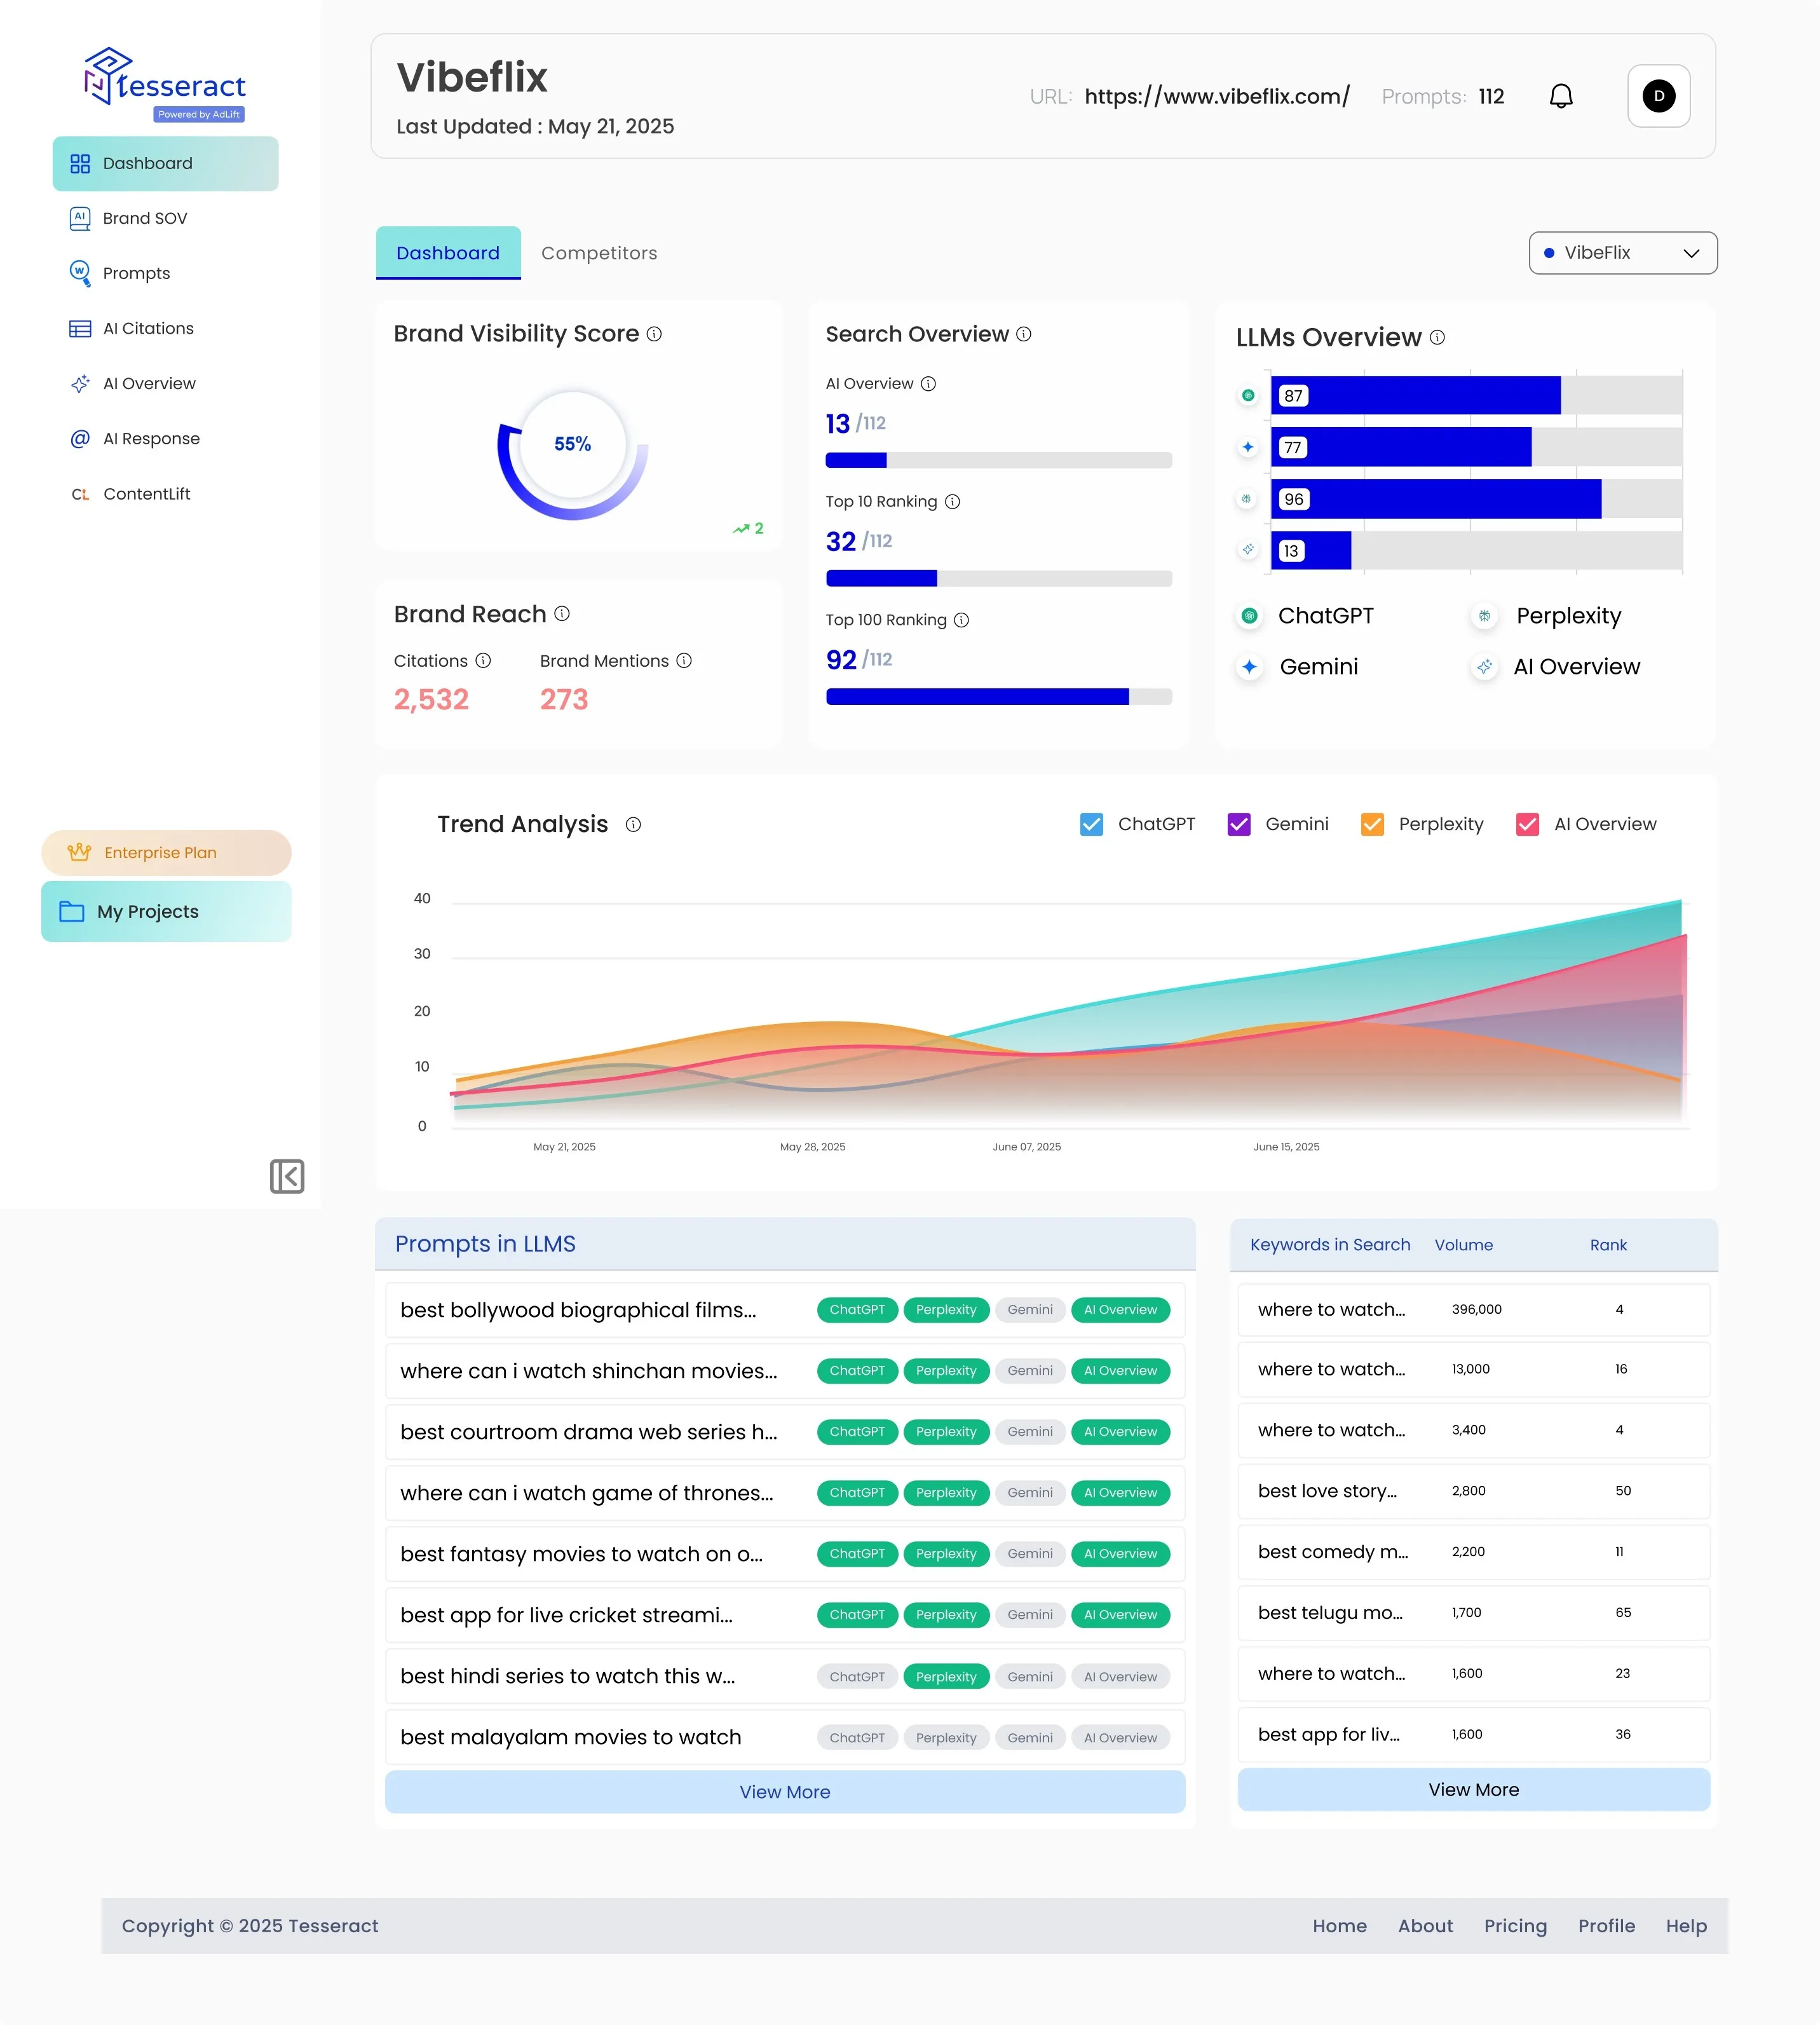Open AI Overview in the sidebar

pos(132,383)
